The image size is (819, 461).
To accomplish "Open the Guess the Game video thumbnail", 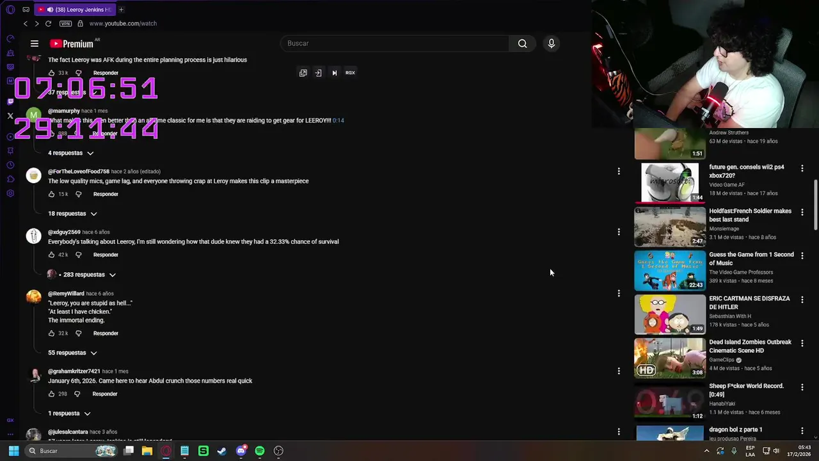I will (670, 270).
